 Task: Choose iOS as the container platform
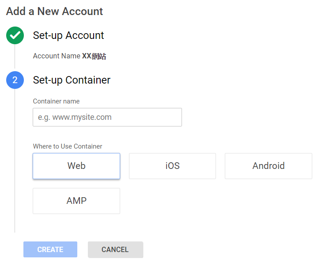(x=172, y=166)
